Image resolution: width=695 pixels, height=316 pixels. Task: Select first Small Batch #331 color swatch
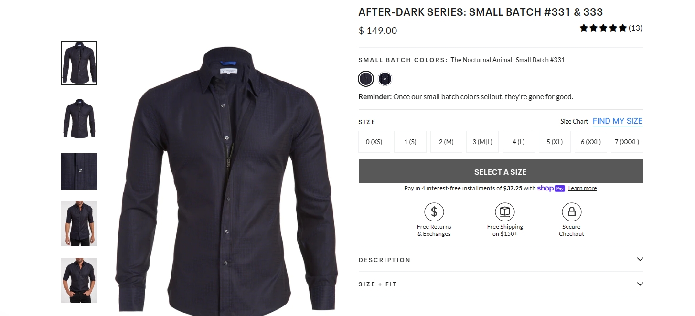coord(366,79)
